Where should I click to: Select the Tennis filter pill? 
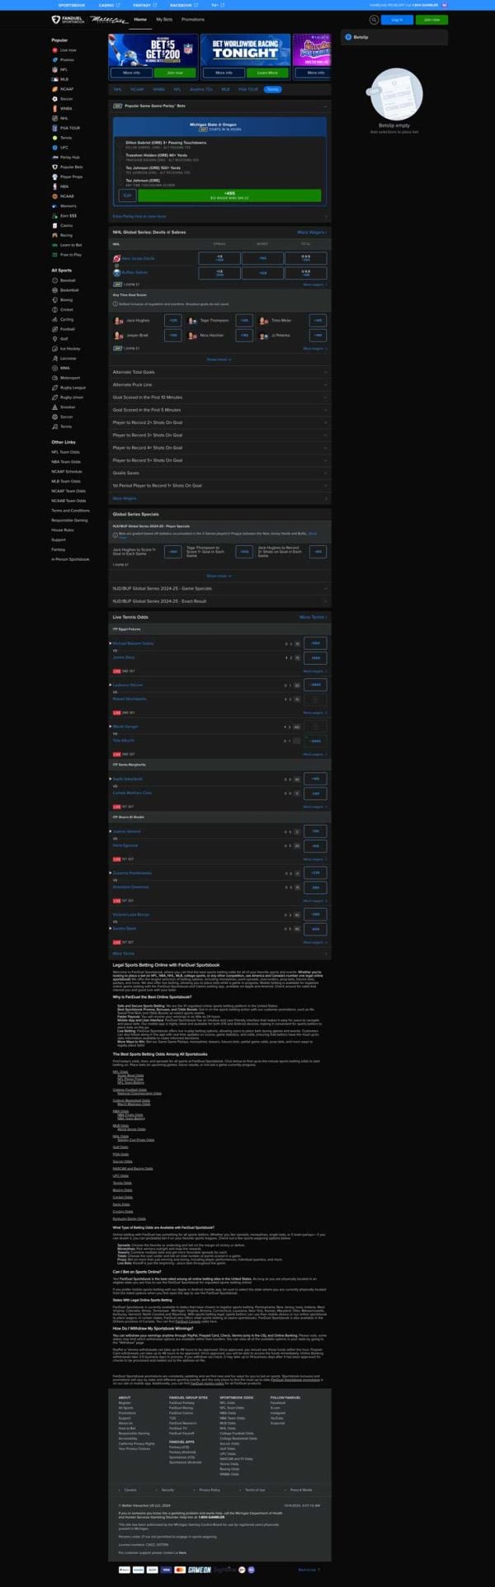(x=272, y=89)
